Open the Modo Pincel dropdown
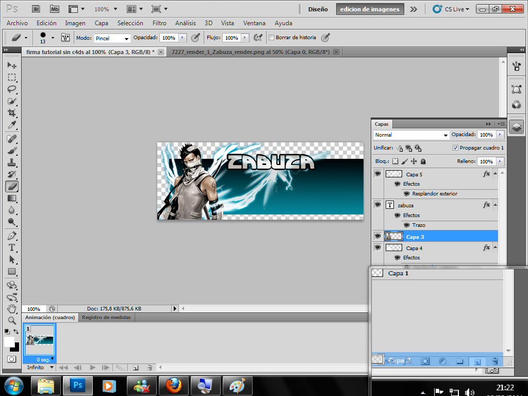Screen dimensions: 528x396 coord(112,38)
